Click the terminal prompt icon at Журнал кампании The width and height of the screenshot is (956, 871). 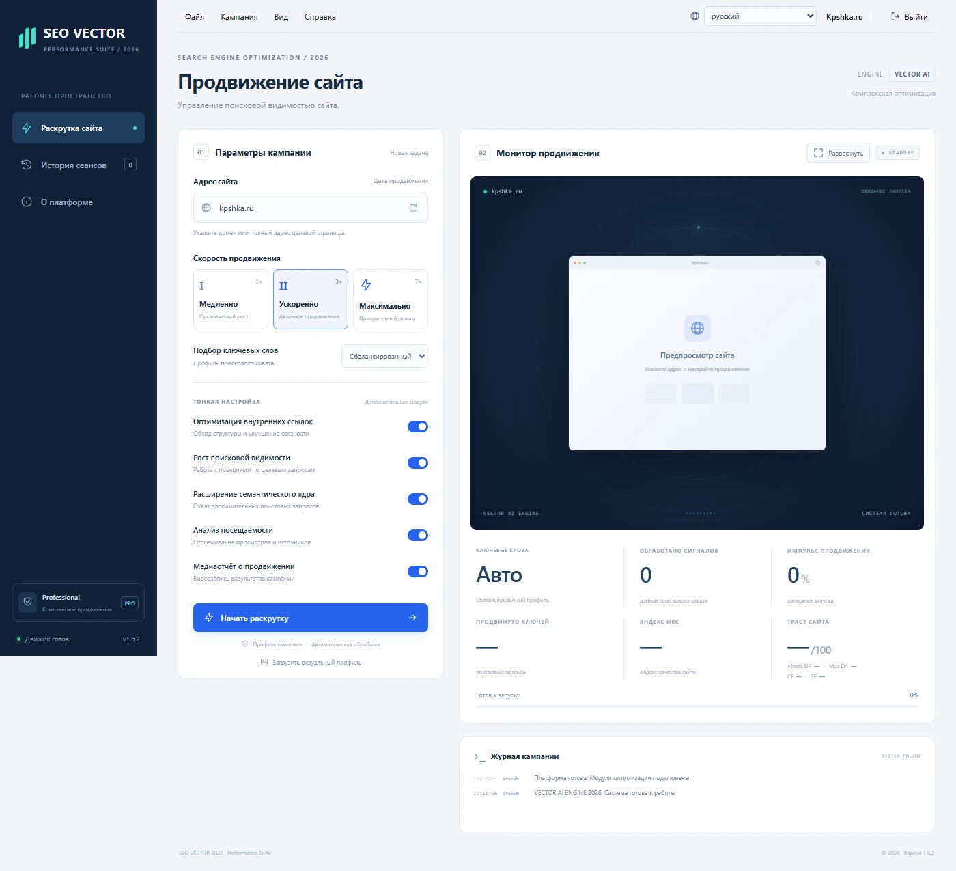[479, 757]
